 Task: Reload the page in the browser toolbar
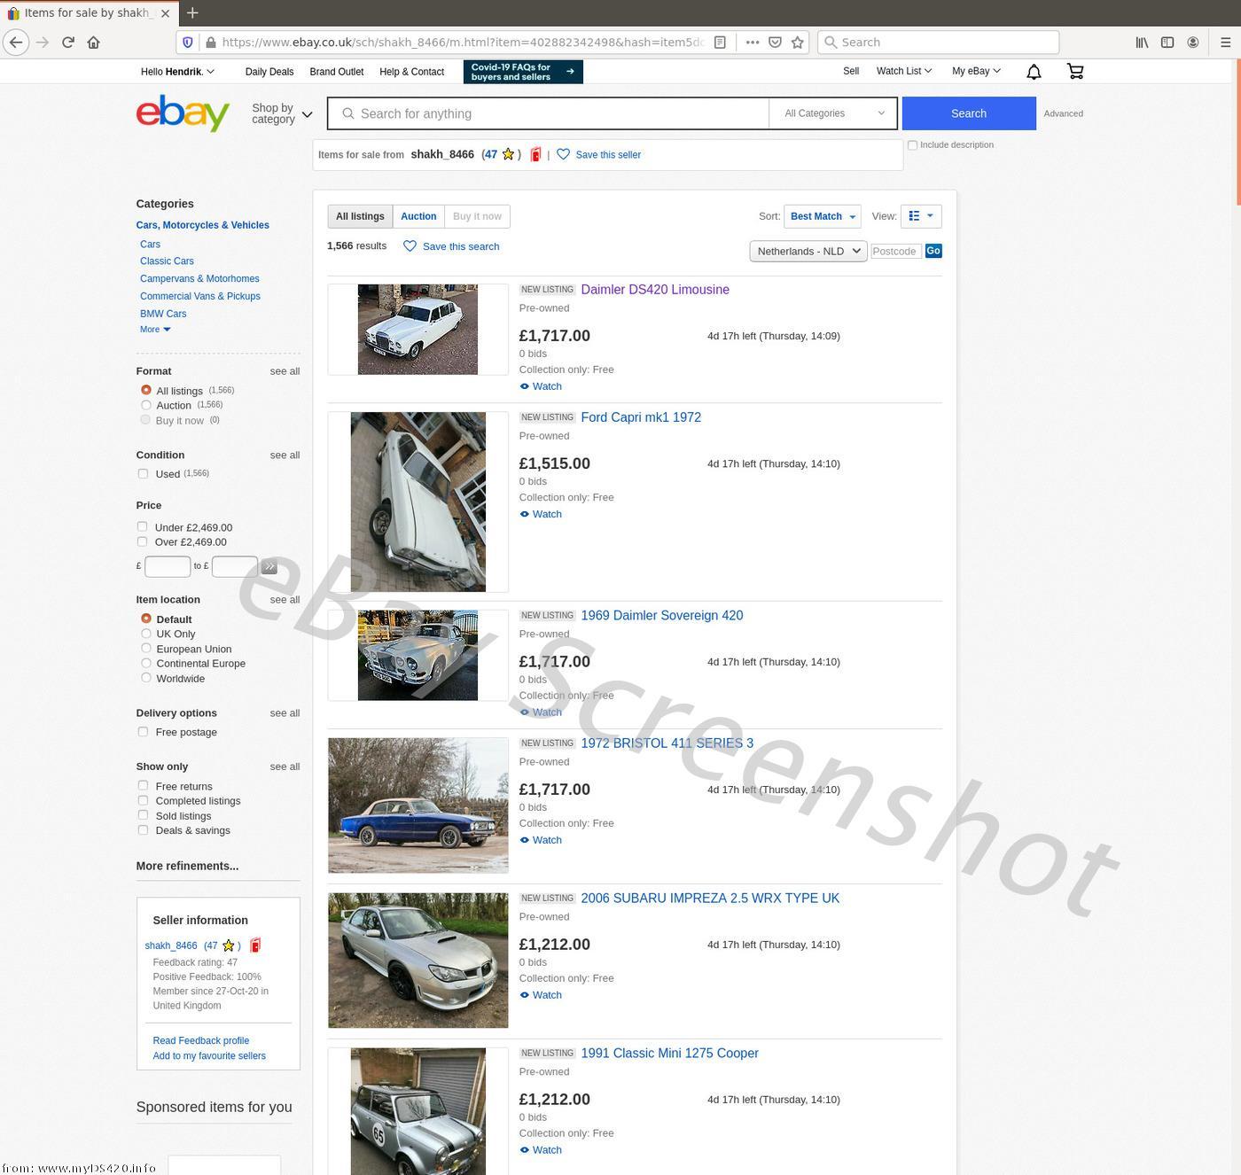click(68, 43)
